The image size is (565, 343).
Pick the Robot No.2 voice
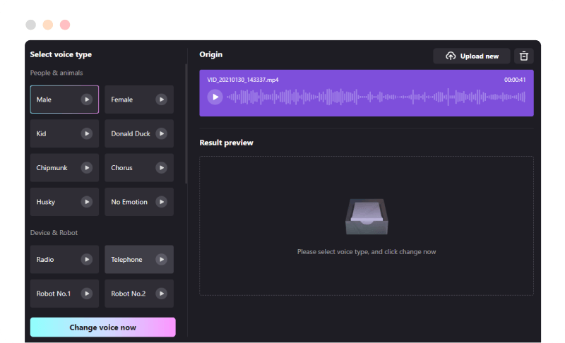click(129, 294)
